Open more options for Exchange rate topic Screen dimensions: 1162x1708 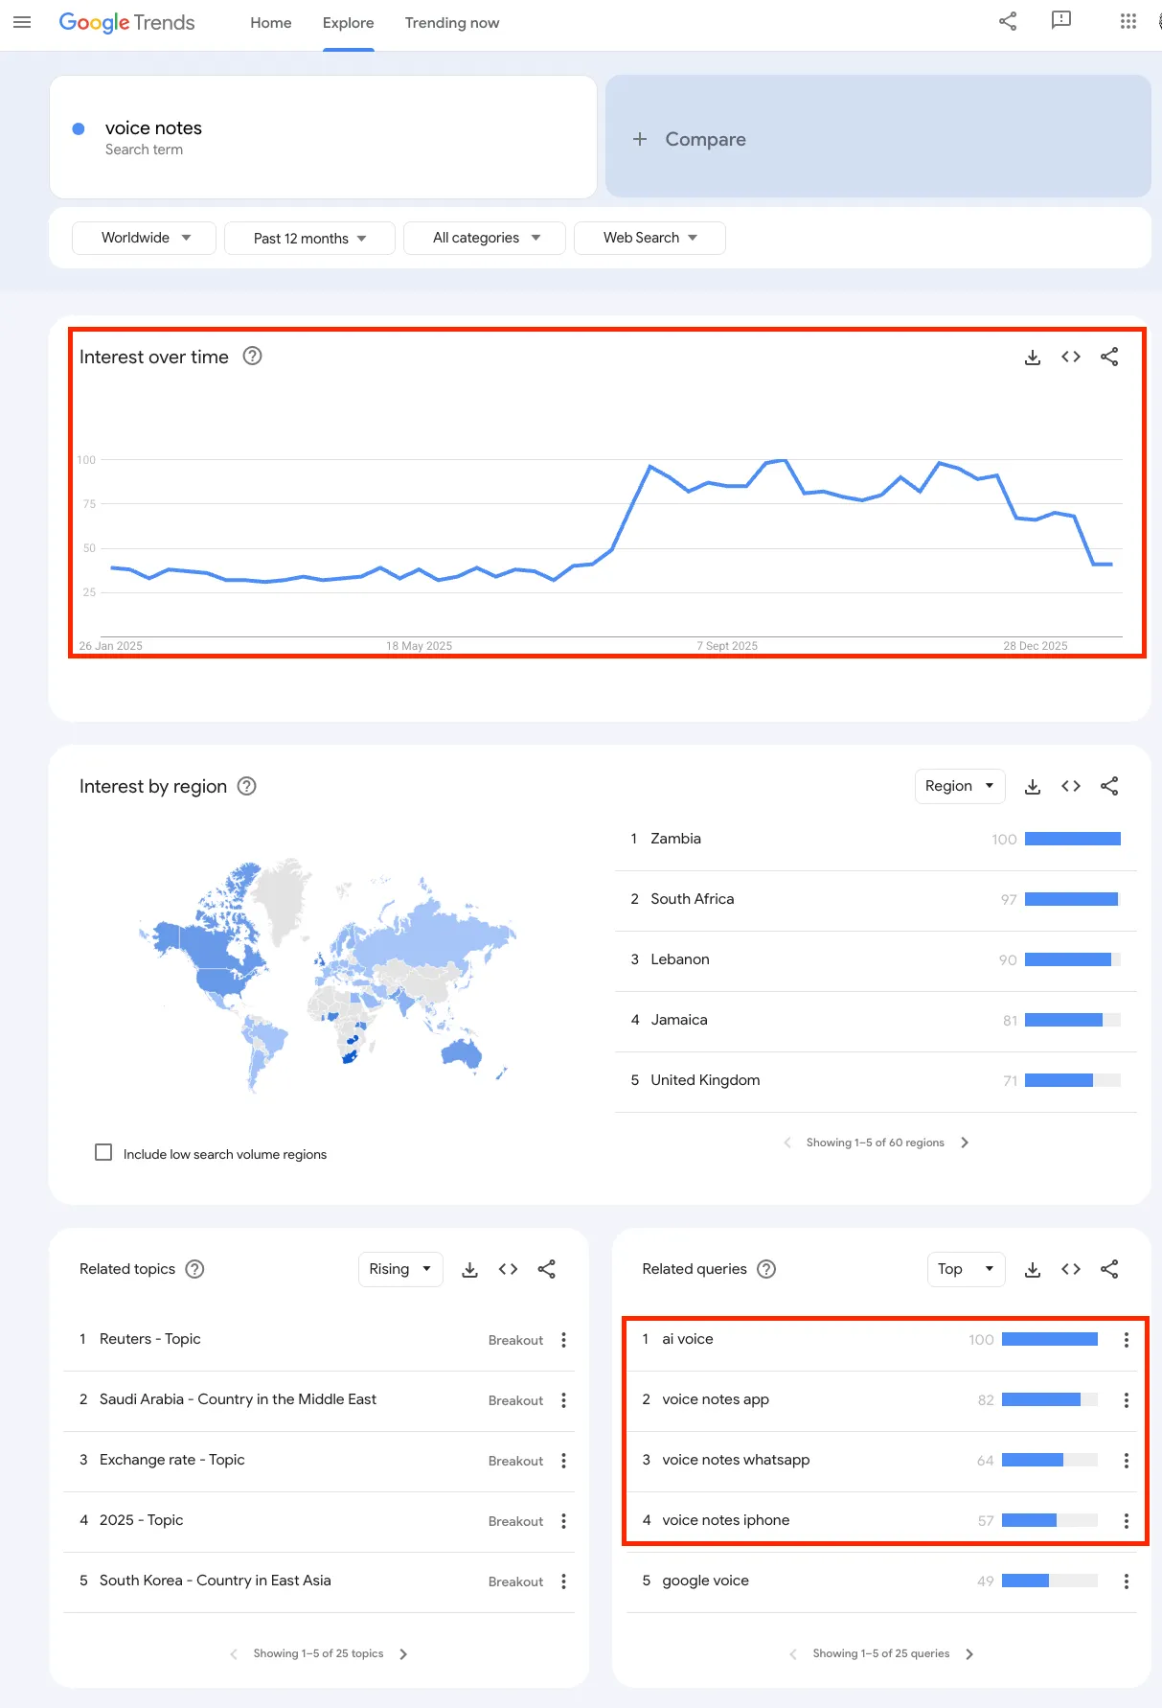click(x=563, y=1461)
